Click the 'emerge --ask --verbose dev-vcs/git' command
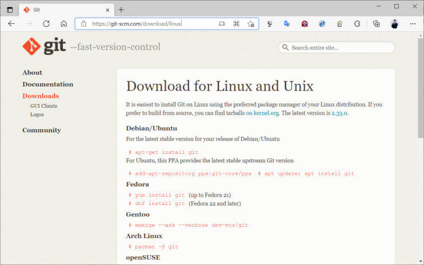 188,225
